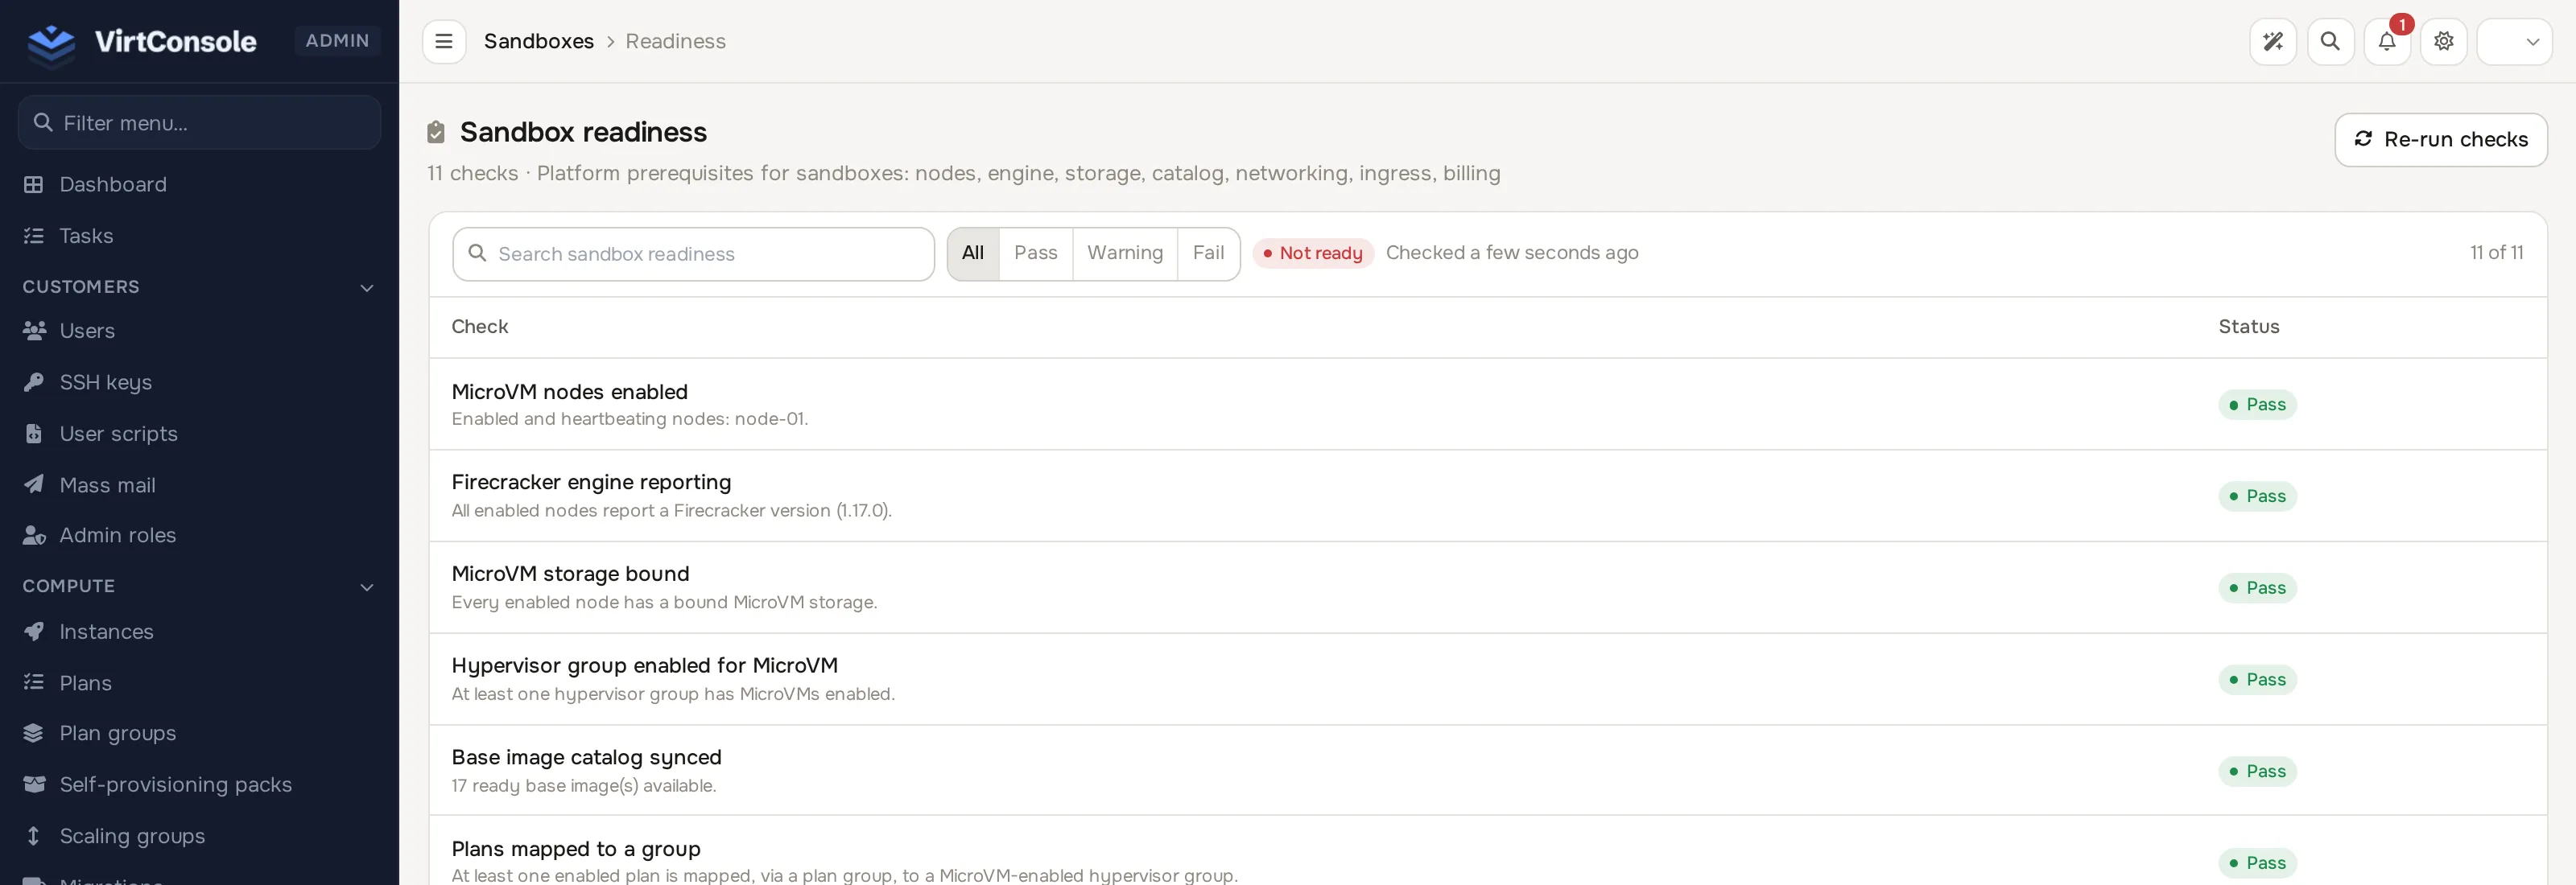2576x885 pixels.
Task: Click the Mass mail paper-plane icon
Action: 34,484
